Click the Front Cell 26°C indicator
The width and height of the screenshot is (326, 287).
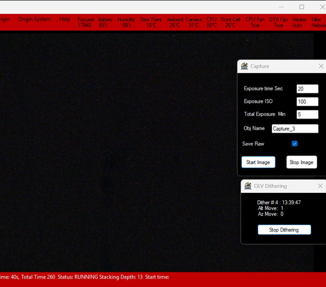(230, 22)
